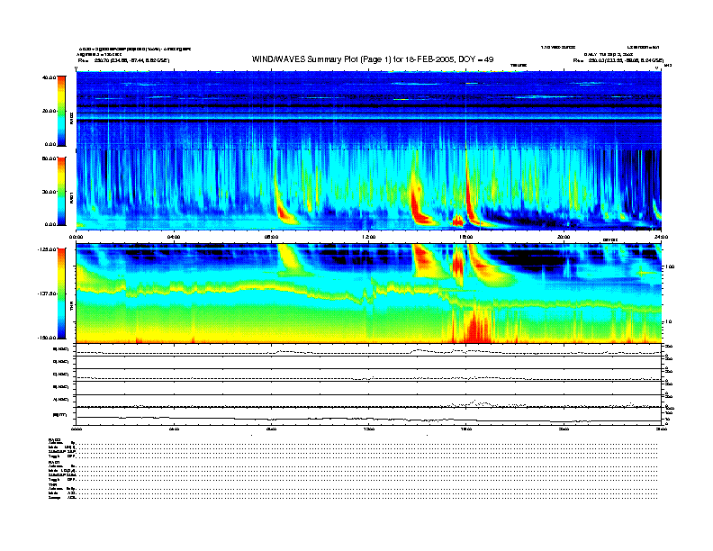Click the RAD1 vertical axis label
713x551 pixels.
click(72, 198)
